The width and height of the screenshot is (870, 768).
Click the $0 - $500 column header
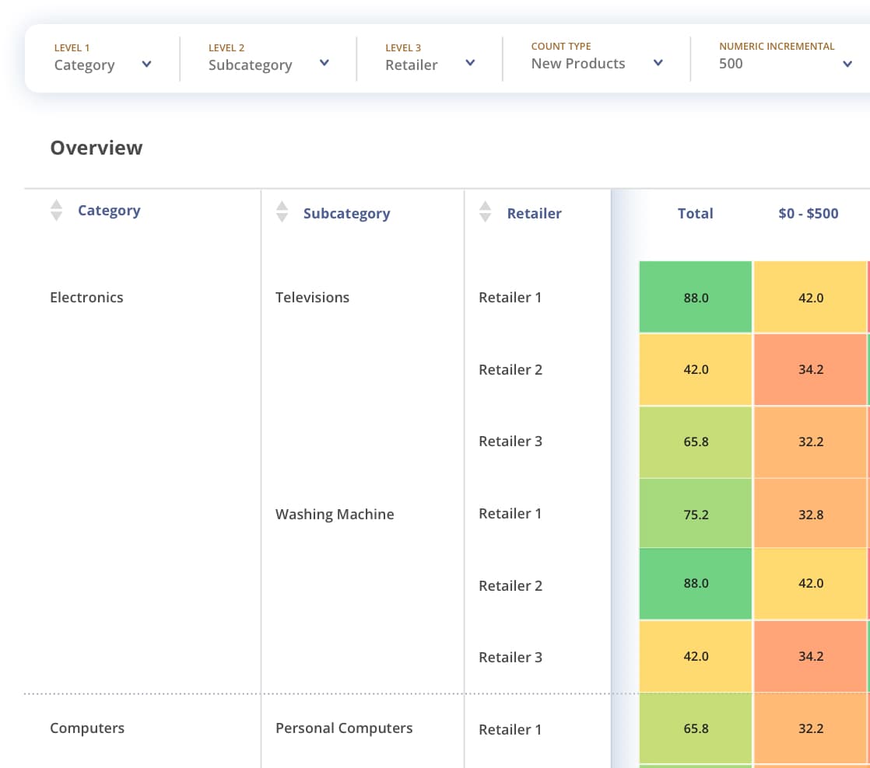[808, 214]
